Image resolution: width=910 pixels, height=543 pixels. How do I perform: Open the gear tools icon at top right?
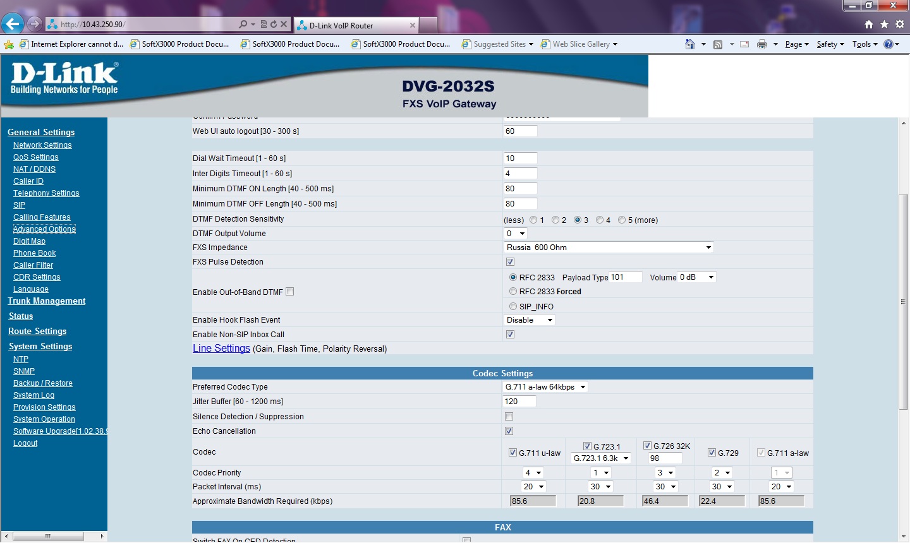(899, 25)
